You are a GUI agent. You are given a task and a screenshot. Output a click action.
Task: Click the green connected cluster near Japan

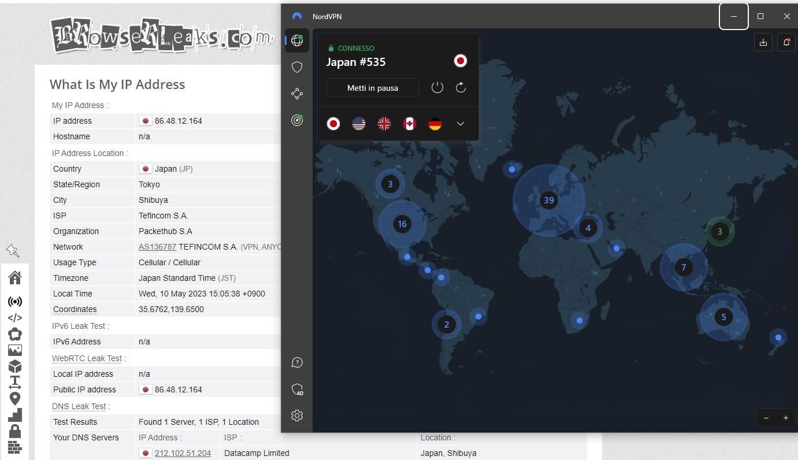coord(719,232)
